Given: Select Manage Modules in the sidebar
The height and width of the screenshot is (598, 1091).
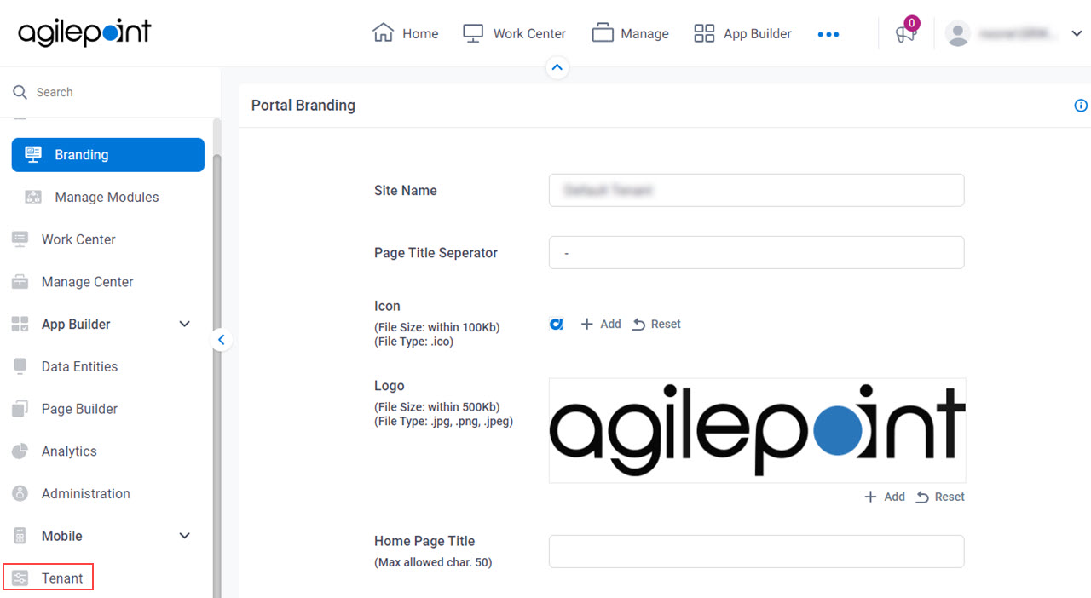Looking at the screenshot, I should click(x=108, y=197).
